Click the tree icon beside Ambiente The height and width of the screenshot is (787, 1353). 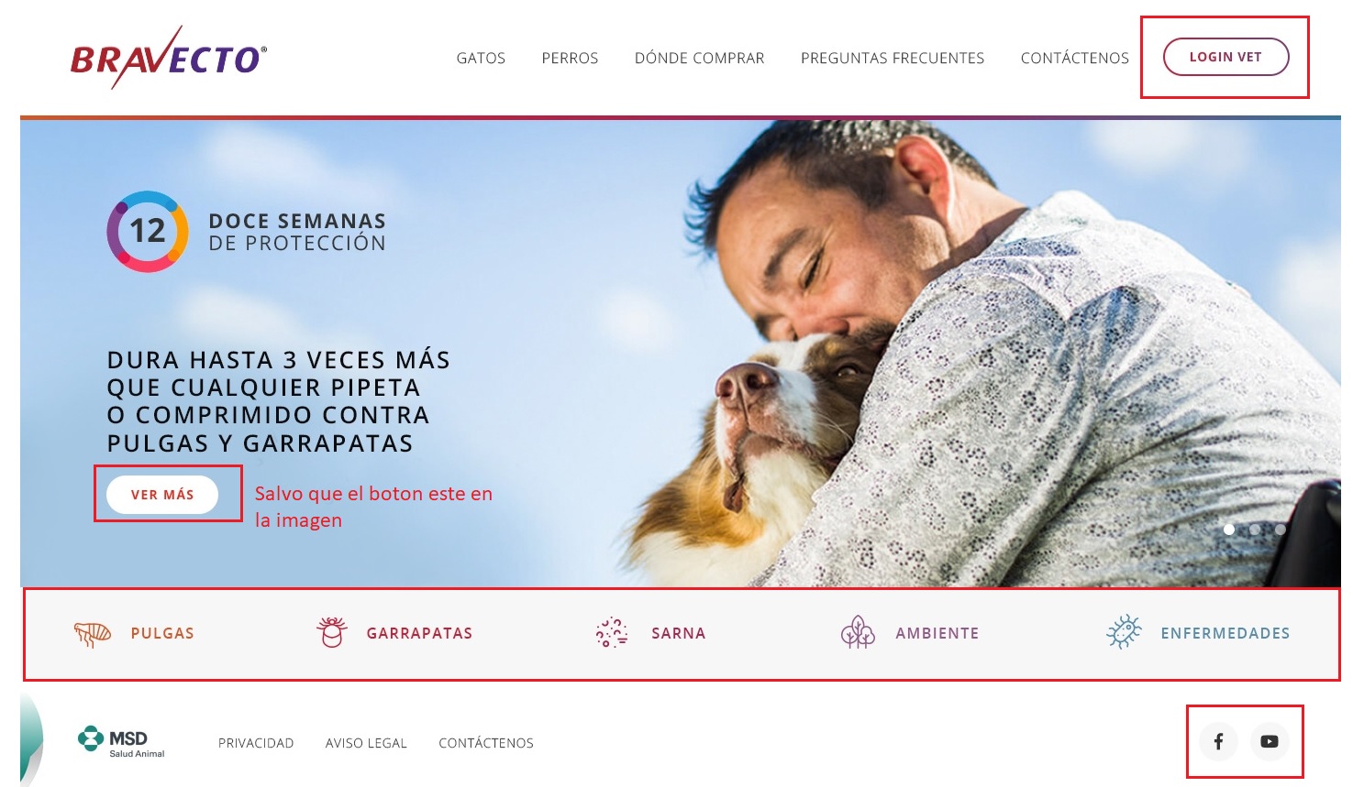pyautogui.click(x=858, y=632)
